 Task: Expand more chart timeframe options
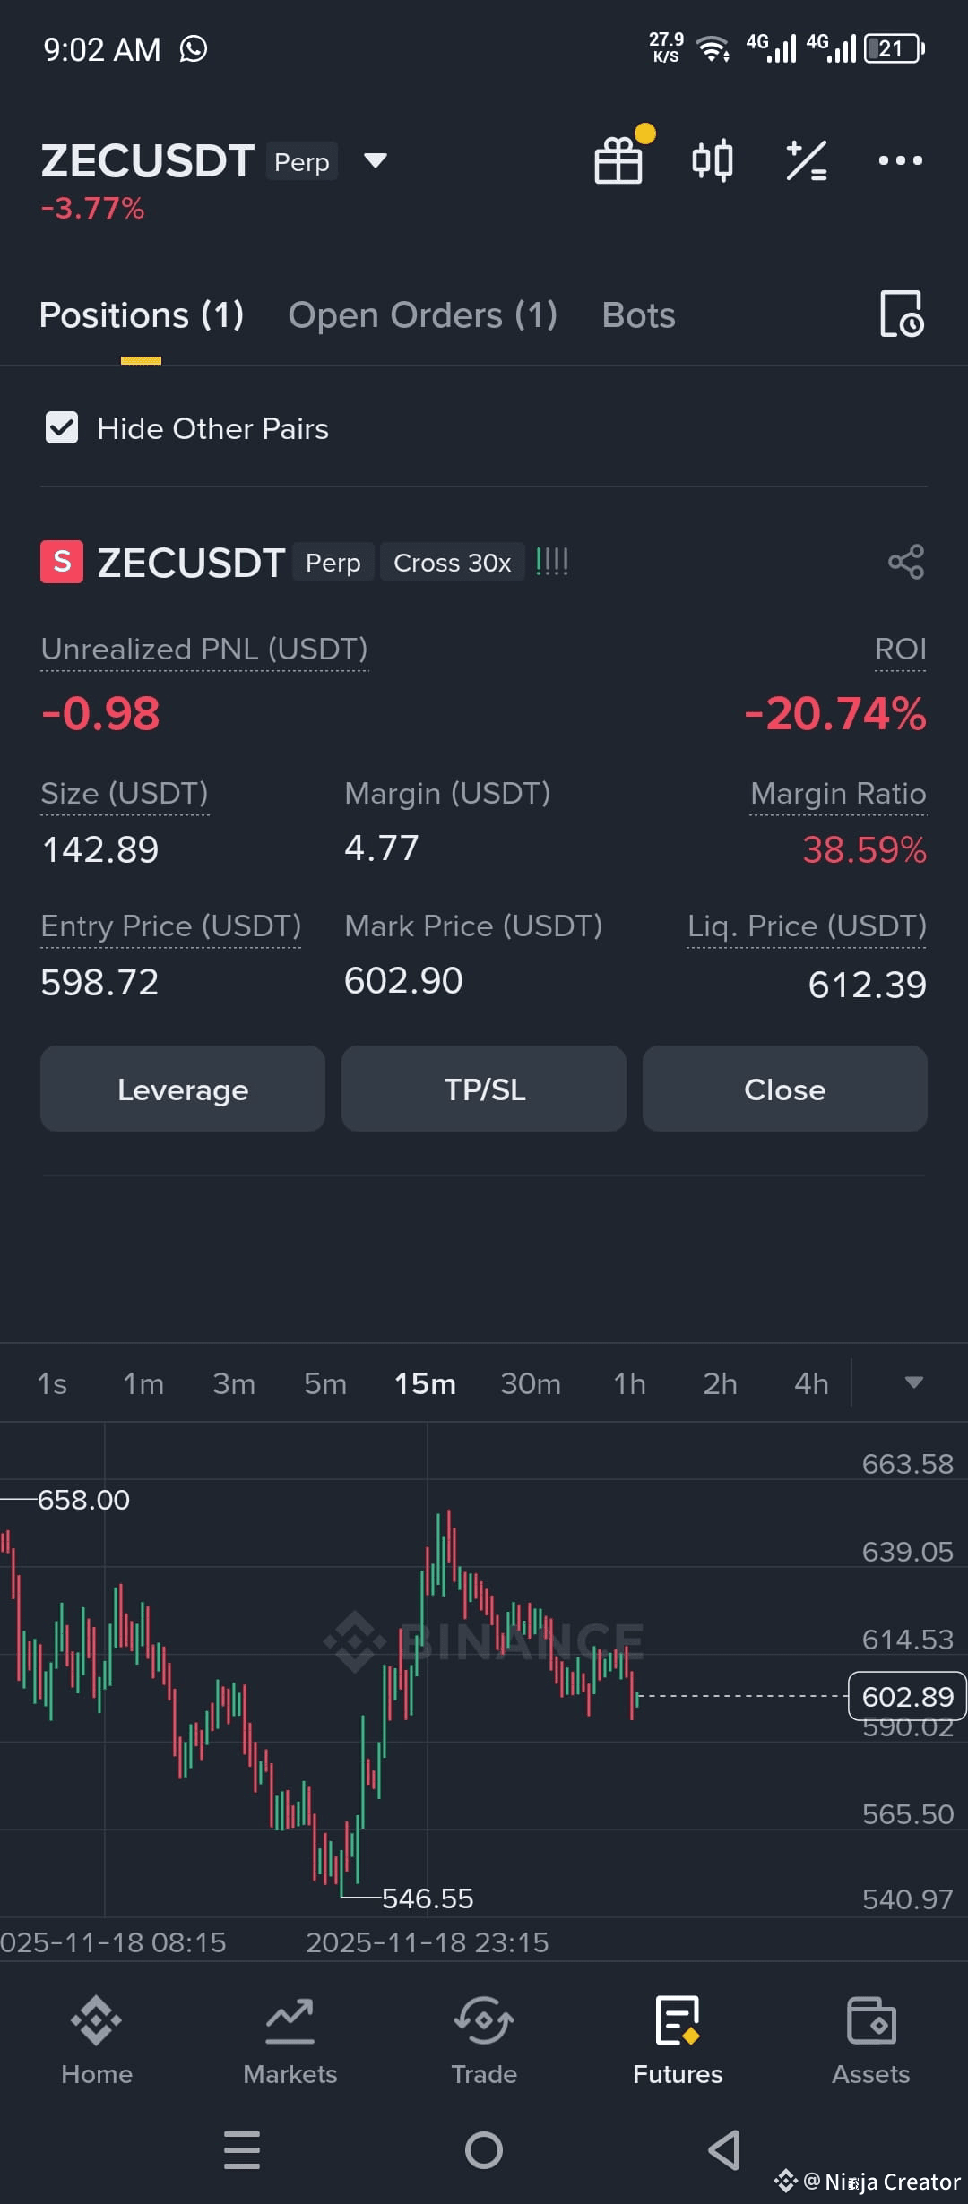[913, 1382]
